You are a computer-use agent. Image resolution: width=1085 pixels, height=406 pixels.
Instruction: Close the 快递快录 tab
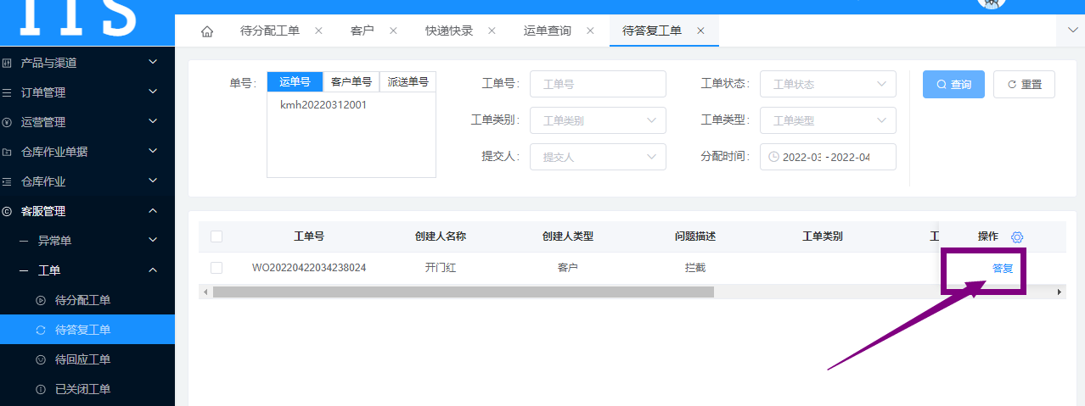[492, 31]
